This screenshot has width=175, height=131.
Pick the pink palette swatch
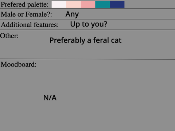click(88, 4)
